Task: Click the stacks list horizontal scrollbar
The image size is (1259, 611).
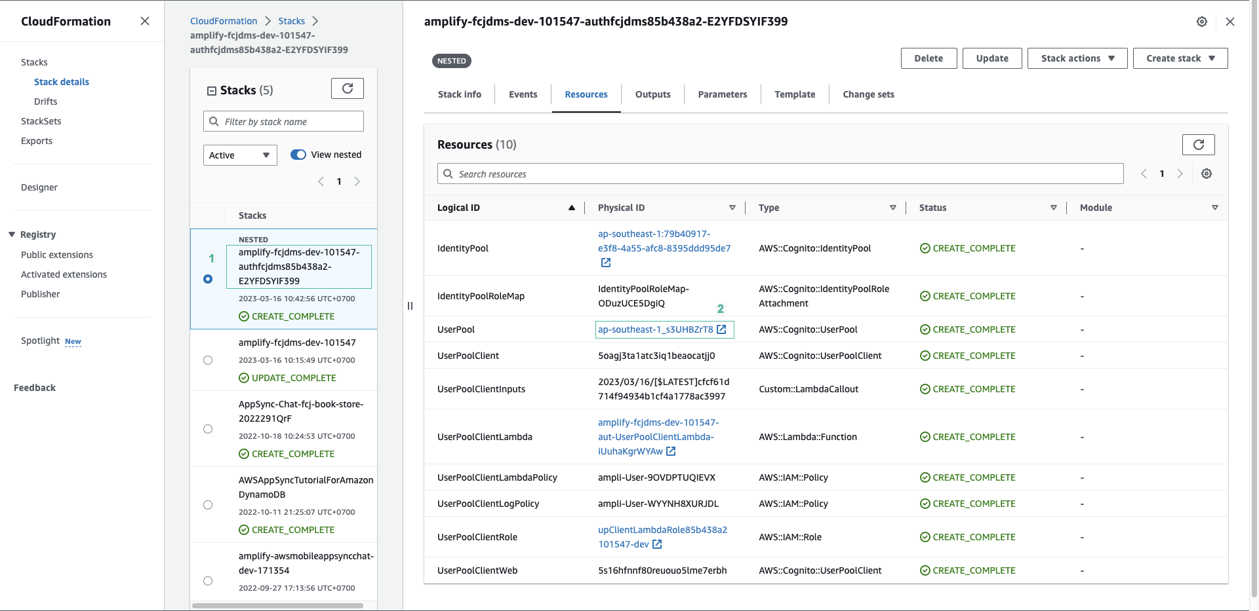Action: [277, 606]
